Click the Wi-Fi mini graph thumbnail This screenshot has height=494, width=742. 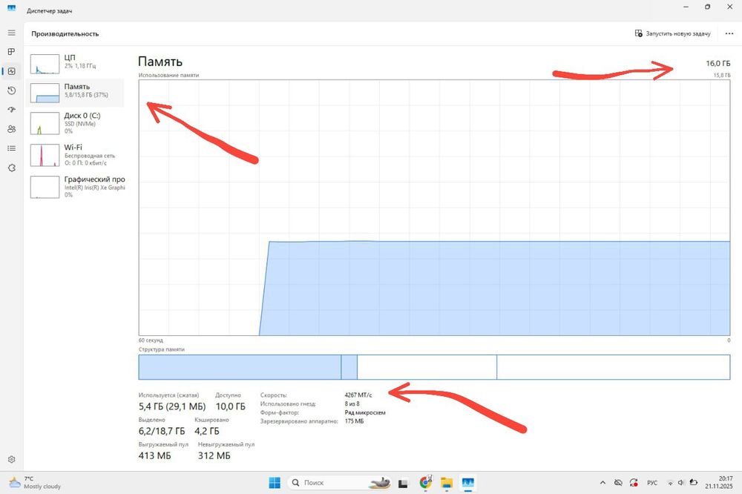45,155
